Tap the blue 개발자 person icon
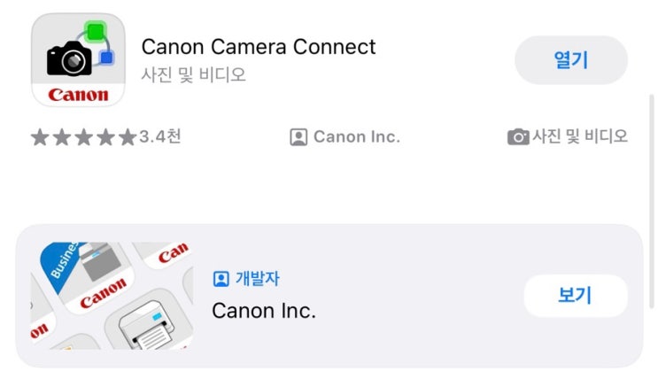The image size is (658, 379). (221, 279)
